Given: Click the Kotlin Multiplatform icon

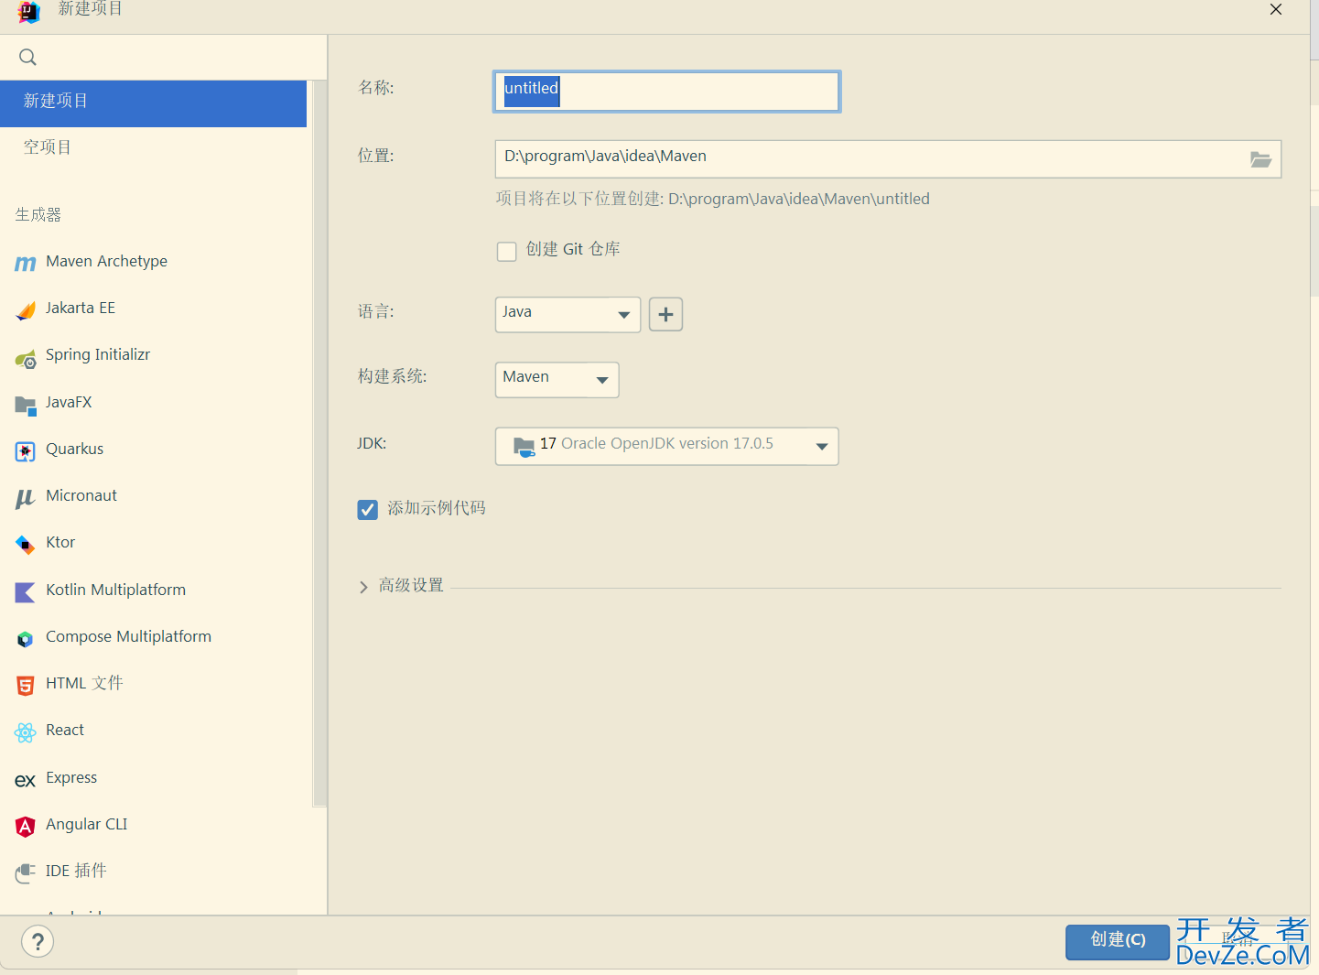Looking at the screenshot, I should 25,592.
